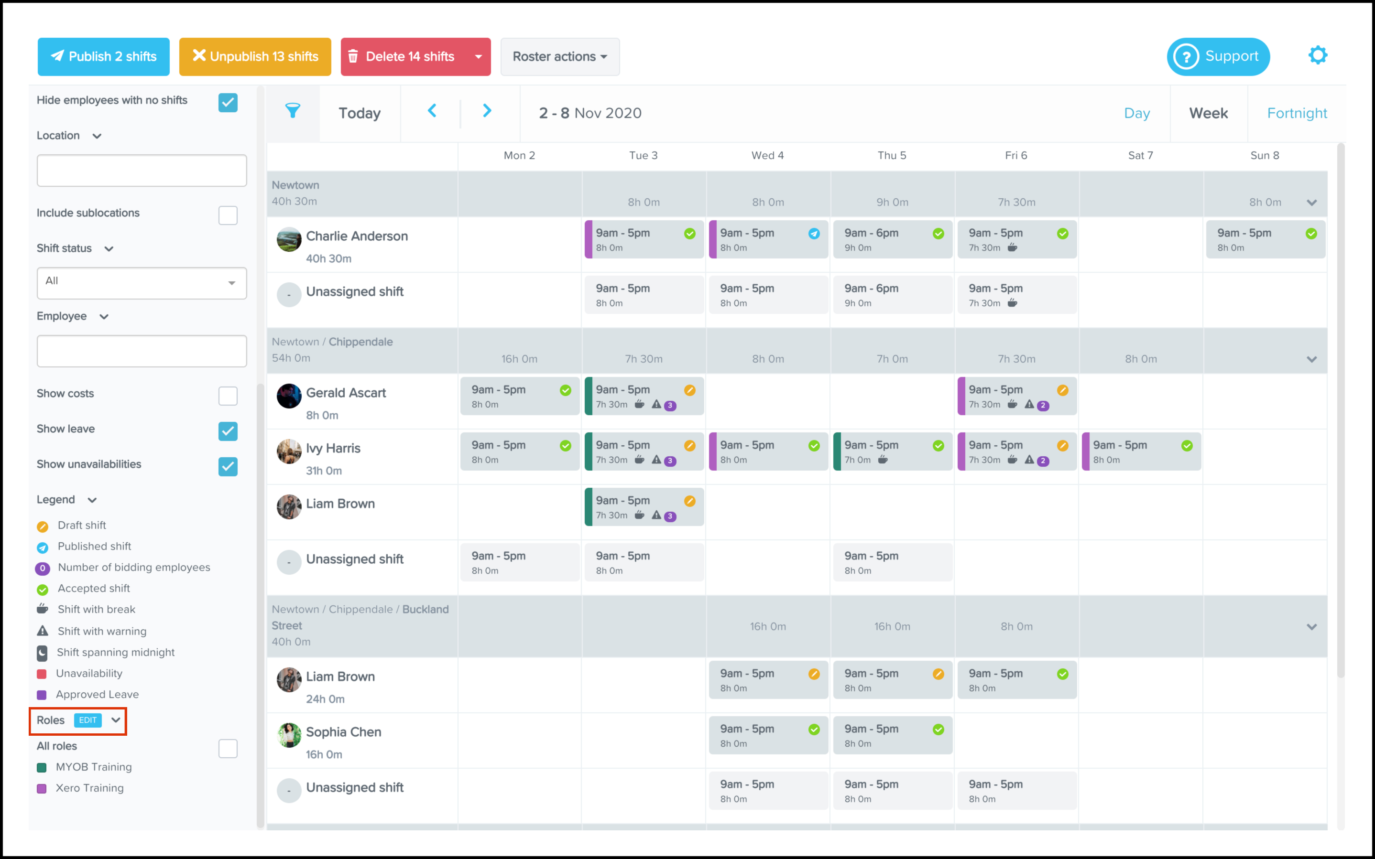Enable Include sublocations checkbox

(x=228, y=215)
